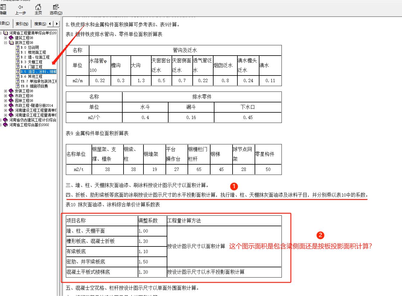Viewport: 402px width, 296px height.
Task: Select the 装饰工程08 tree label
Action: [24, 43]
